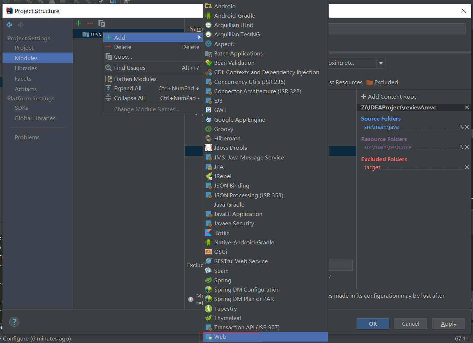Choose Spring from the framework list
The image size is (473, 343).
(x=266, y=280)
